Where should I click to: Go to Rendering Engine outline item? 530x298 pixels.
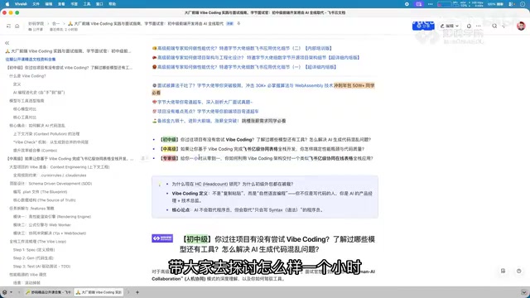pos(52,217)
